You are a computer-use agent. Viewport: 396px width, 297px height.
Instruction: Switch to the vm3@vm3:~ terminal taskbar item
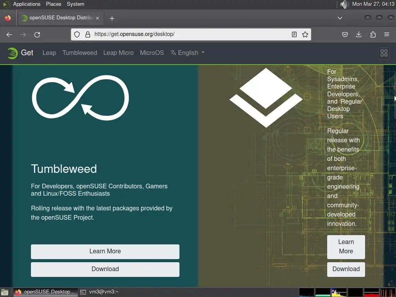(100, 292)
